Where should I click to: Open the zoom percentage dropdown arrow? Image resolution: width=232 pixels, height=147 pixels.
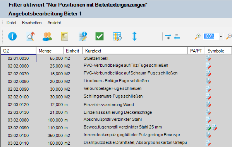tap(221, 36)
